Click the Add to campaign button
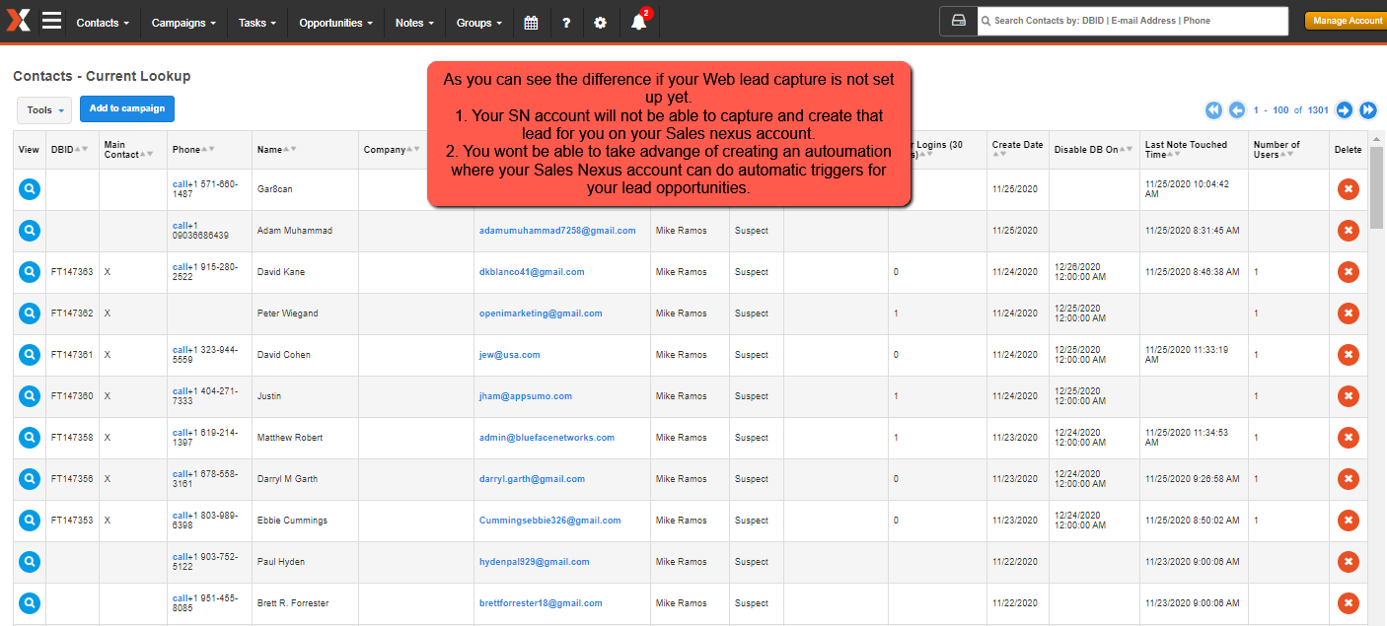 pyautogui.click(x=127, y=108)
